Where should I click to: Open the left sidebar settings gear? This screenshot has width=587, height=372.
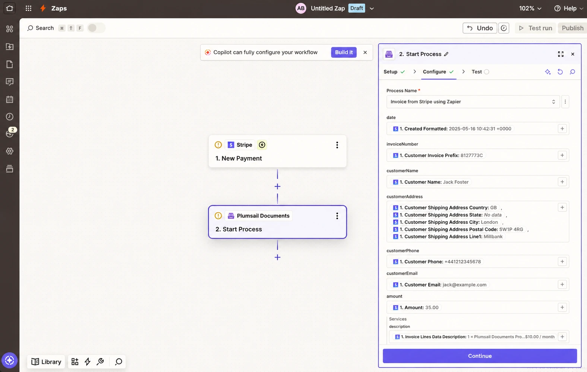click(x=10, y=151)
